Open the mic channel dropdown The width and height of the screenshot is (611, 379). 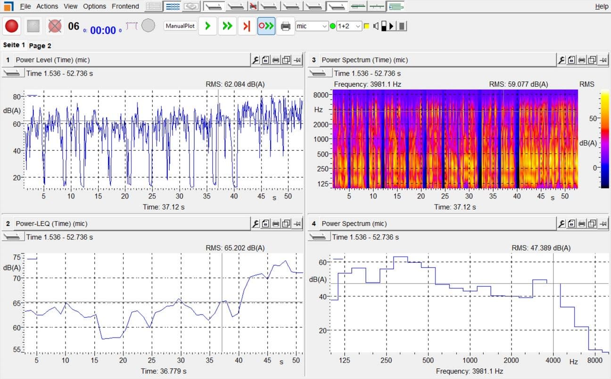click(312, 26)
